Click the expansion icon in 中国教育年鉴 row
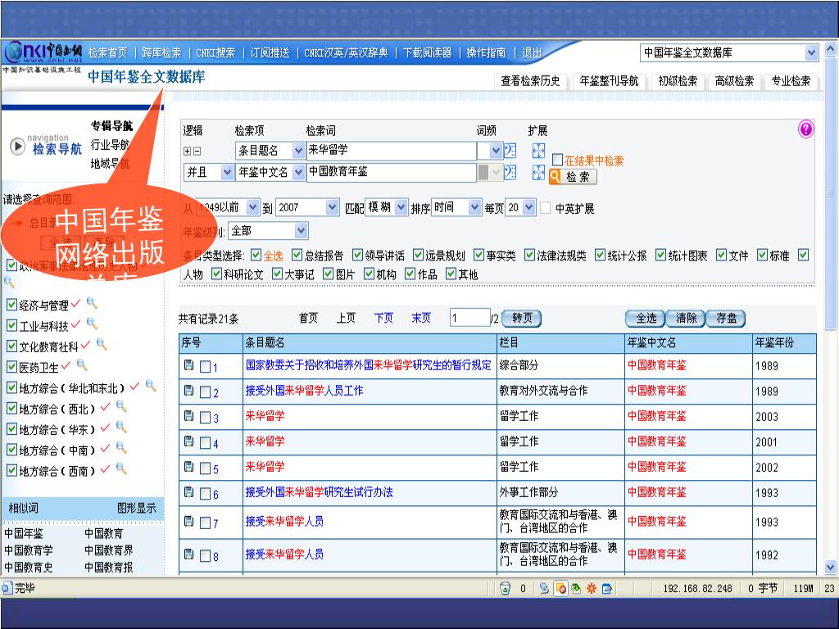The width and height of the screenshot is (839, 629). (538, 172)
